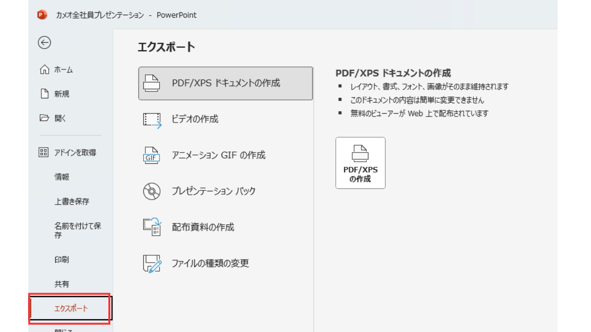Click text このドキュメントの内容は簡単に変更できません
This screenshot has width=591, height=332.
click(x=417, y=100)
